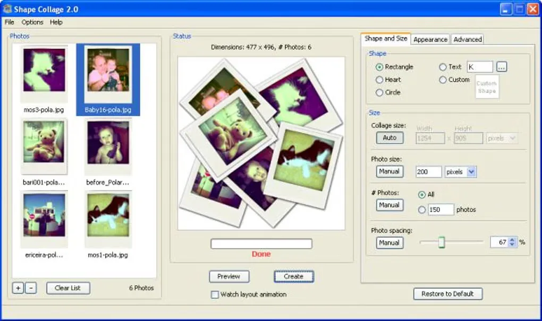Viewport: 542px width, 321px height.
Task: Close the Shape Collage window
Action: [532, 10]
